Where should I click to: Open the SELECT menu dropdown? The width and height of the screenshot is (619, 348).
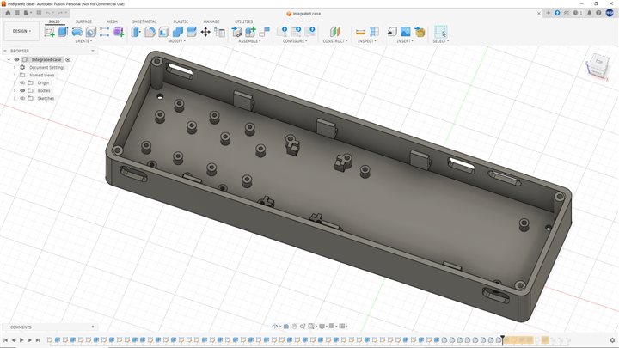point(440,41)
